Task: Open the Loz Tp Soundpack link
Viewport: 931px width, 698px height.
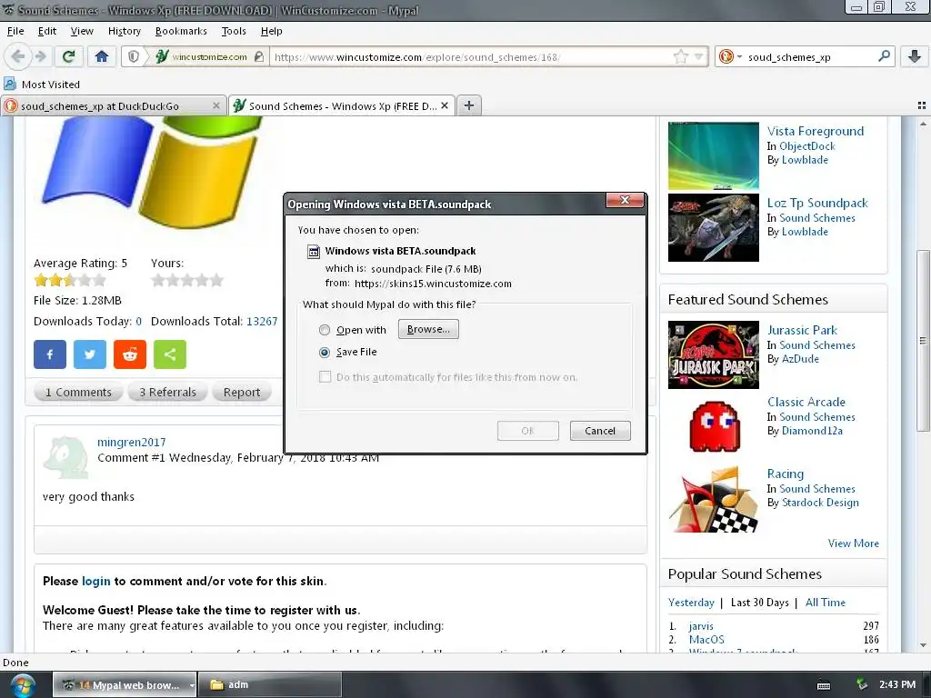Action: tap(817, 203)
